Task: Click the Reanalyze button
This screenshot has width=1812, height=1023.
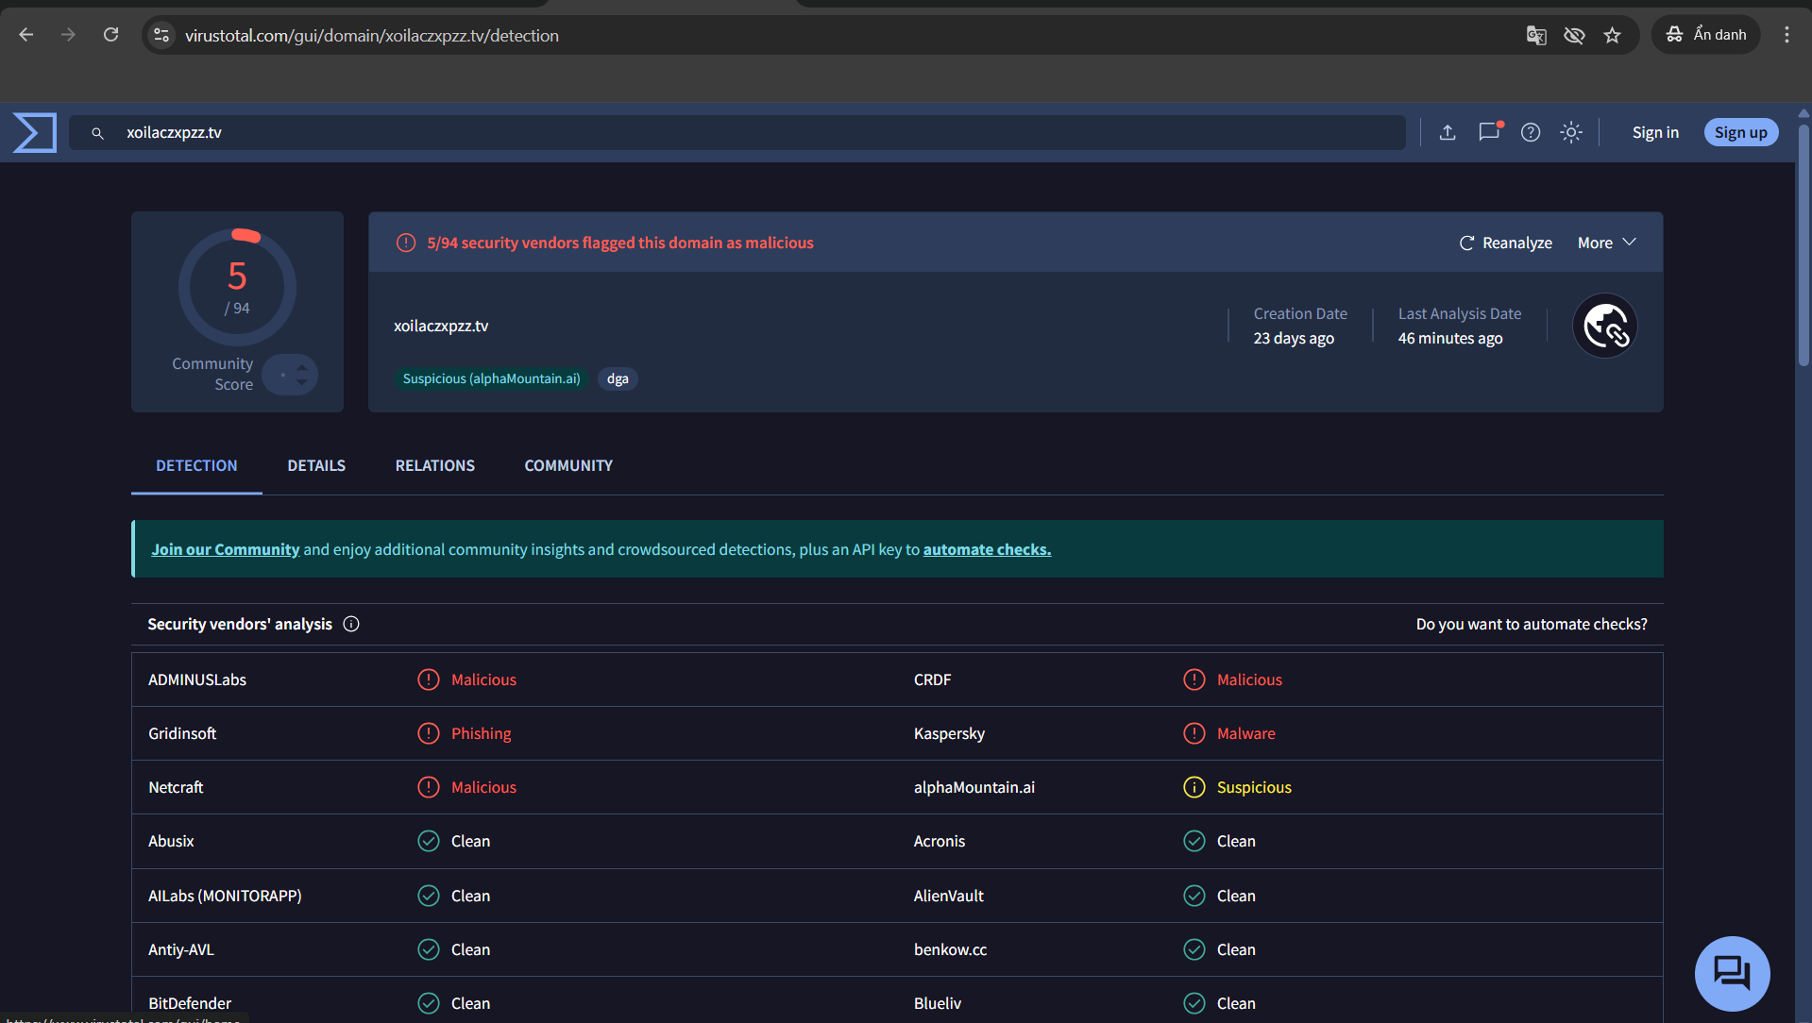Action: pyautogui.click(x=1506, y=243)
